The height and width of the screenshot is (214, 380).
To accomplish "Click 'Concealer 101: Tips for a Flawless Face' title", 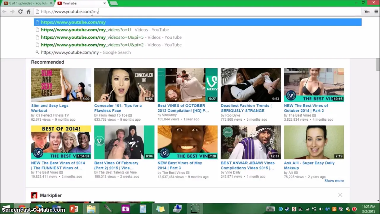I will click(x=118, y=108).
